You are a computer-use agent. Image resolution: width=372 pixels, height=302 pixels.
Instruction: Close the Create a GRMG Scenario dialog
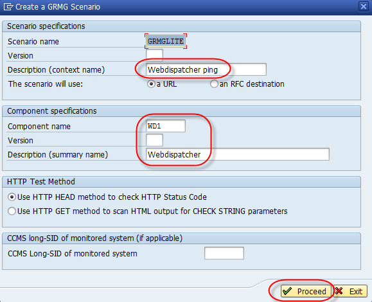[x=364, y=6]
